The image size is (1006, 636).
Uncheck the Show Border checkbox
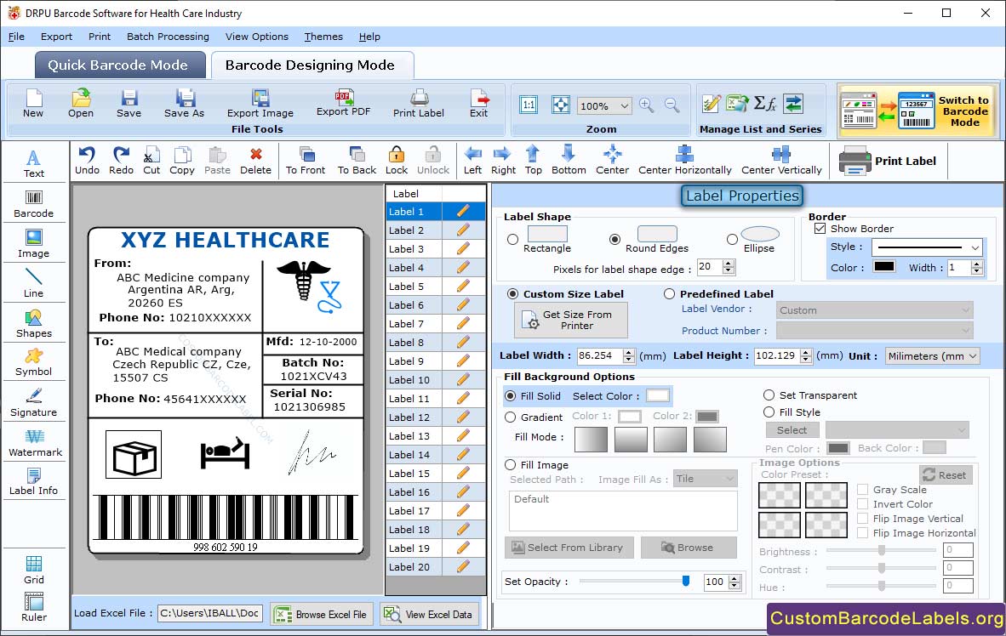[x=820, y=228]
